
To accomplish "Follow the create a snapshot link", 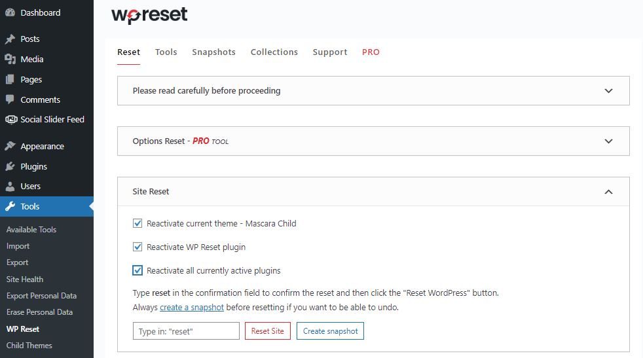I will pos(192,308).
